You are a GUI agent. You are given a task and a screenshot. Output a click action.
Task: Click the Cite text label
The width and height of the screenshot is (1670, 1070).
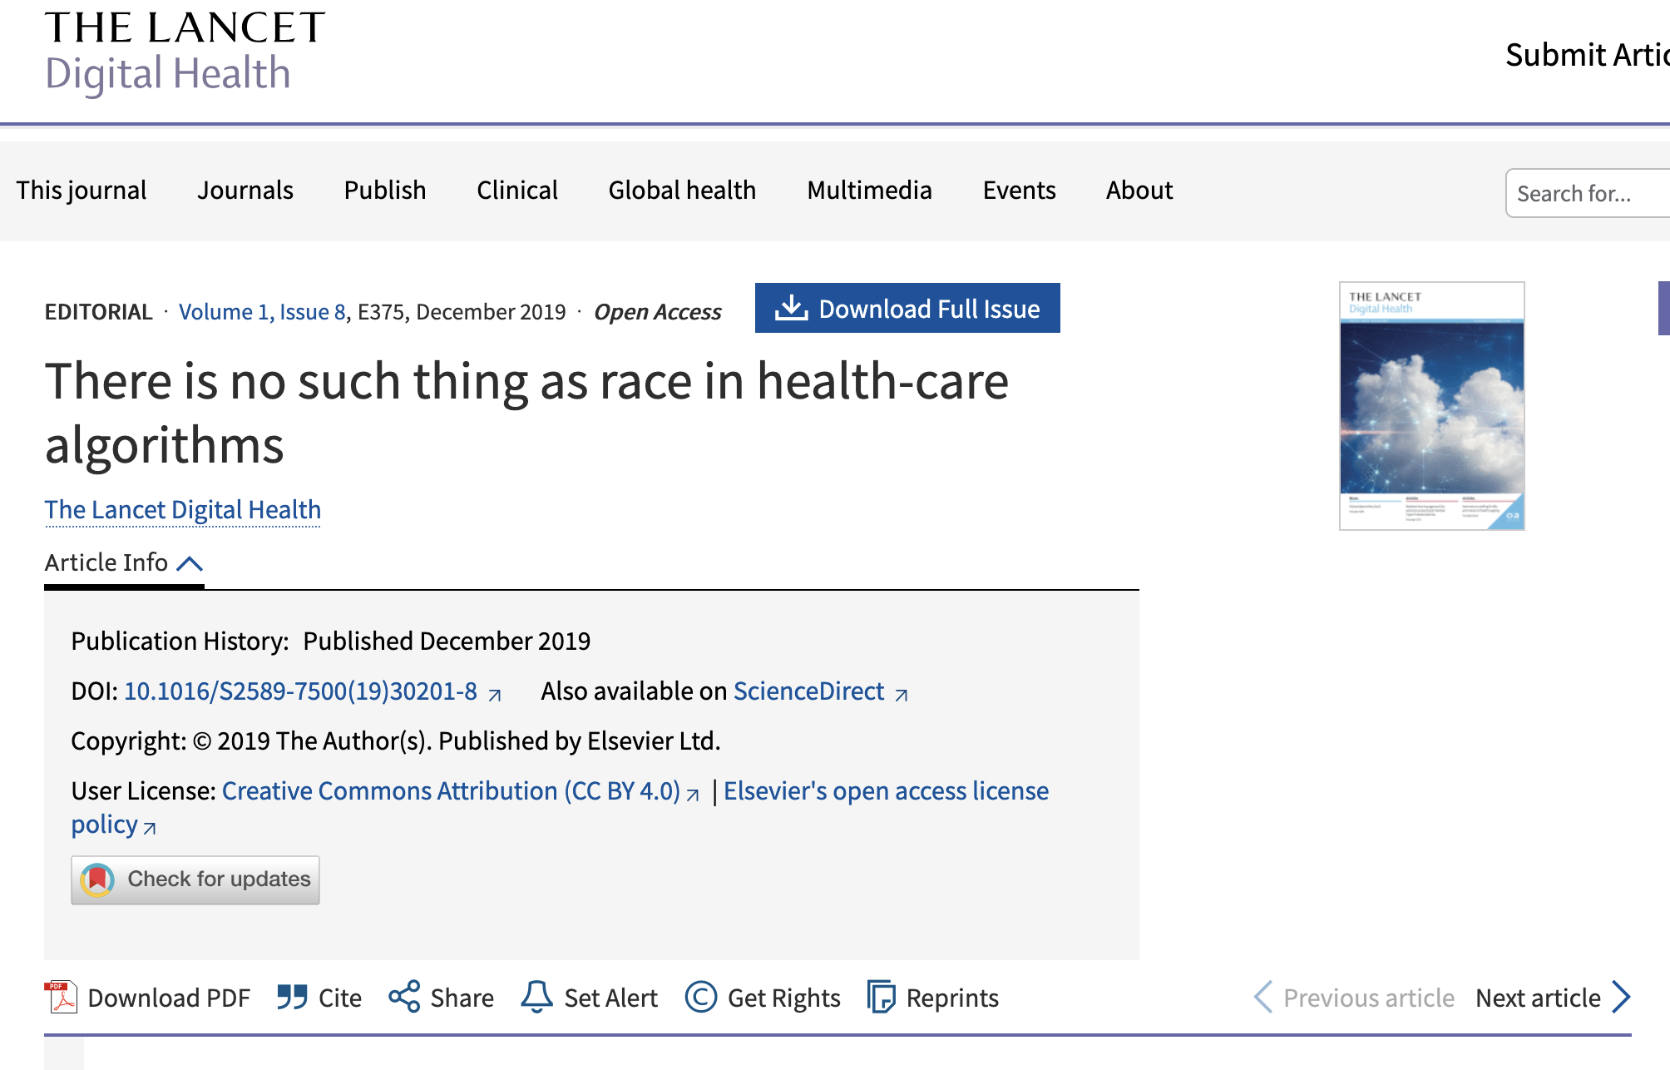pos(340,998)
